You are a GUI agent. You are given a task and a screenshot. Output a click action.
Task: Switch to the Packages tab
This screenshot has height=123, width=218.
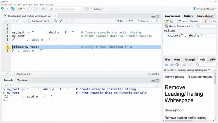[x=190, y=59]
